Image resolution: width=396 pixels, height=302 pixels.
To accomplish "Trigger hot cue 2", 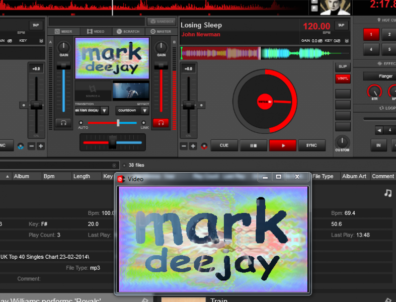I will (x=389, y=34).
